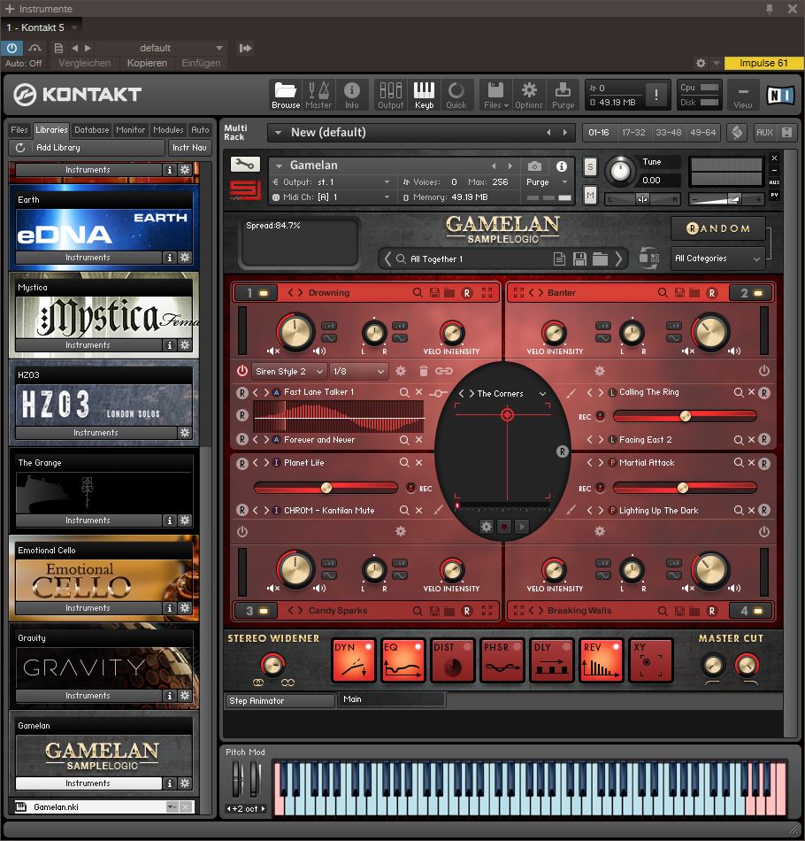Screen dimensions: 805x841
Task: Remove the Planet Life sound source with the X
Action: pos(419,462)
